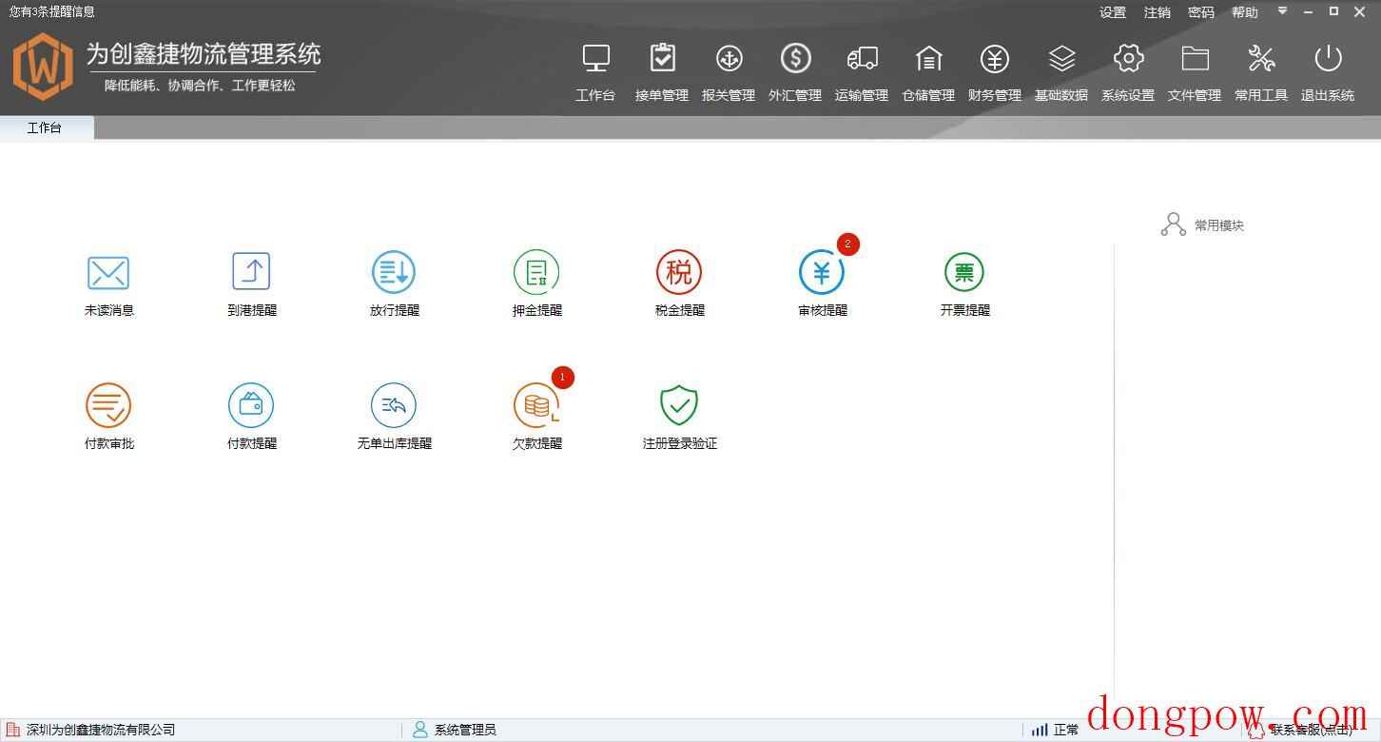Viewport: 1381px width, 742px height.
Task: Open 放行提醒 release reminder
Action: 394,272
